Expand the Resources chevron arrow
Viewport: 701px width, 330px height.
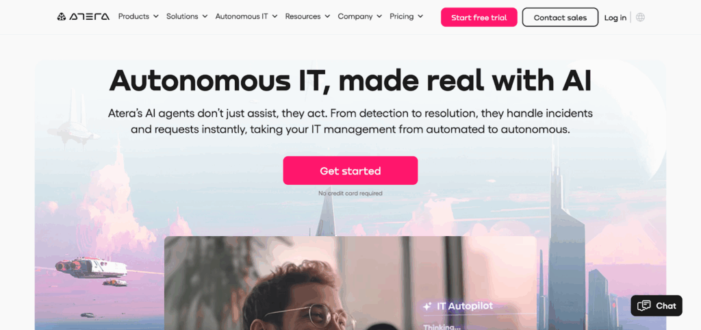click(x=327, y=16)
